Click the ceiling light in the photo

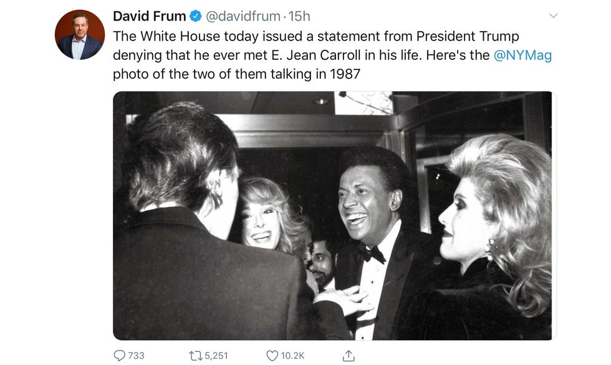[x=321, y=101]
